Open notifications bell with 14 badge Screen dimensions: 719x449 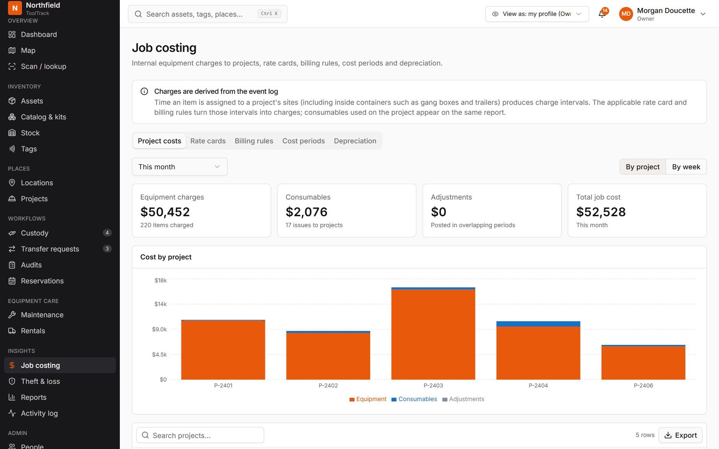point(602,14)
